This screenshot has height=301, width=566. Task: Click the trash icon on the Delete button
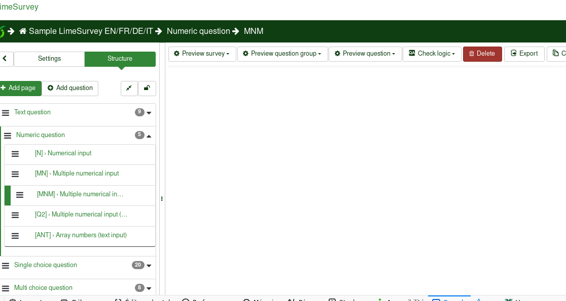point(472,54)
